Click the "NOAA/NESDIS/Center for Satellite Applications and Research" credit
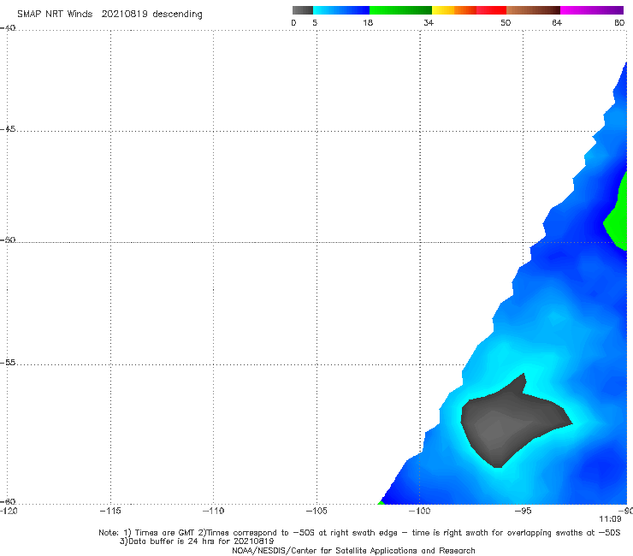The height and width of the screenshot is (556, 633). [x=353, y=550]
